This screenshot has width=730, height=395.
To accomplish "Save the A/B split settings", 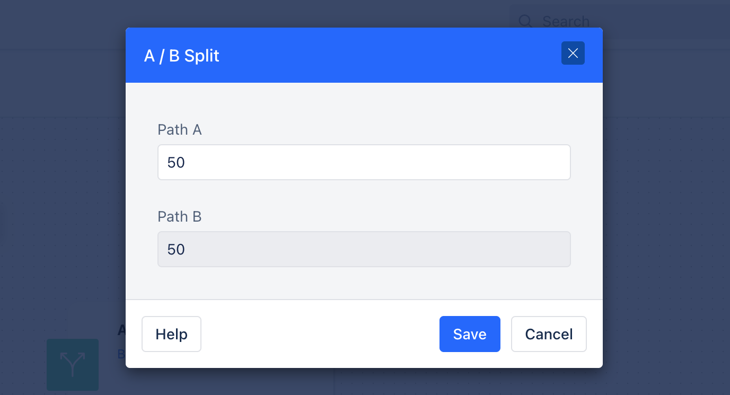I will [470, 334].
